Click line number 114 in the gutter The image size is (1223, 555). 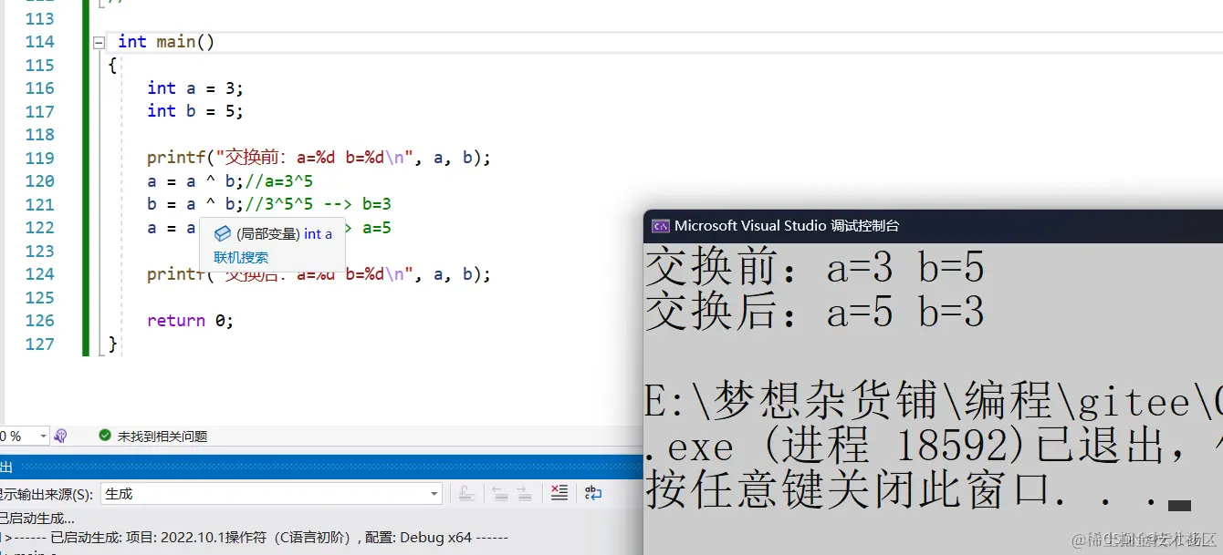pyautogui.click(x=40, y=42)
